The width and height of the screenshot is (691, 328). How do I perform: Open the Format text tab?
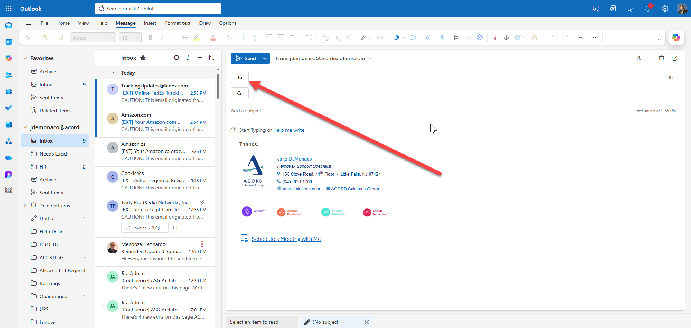pos(177,23)
